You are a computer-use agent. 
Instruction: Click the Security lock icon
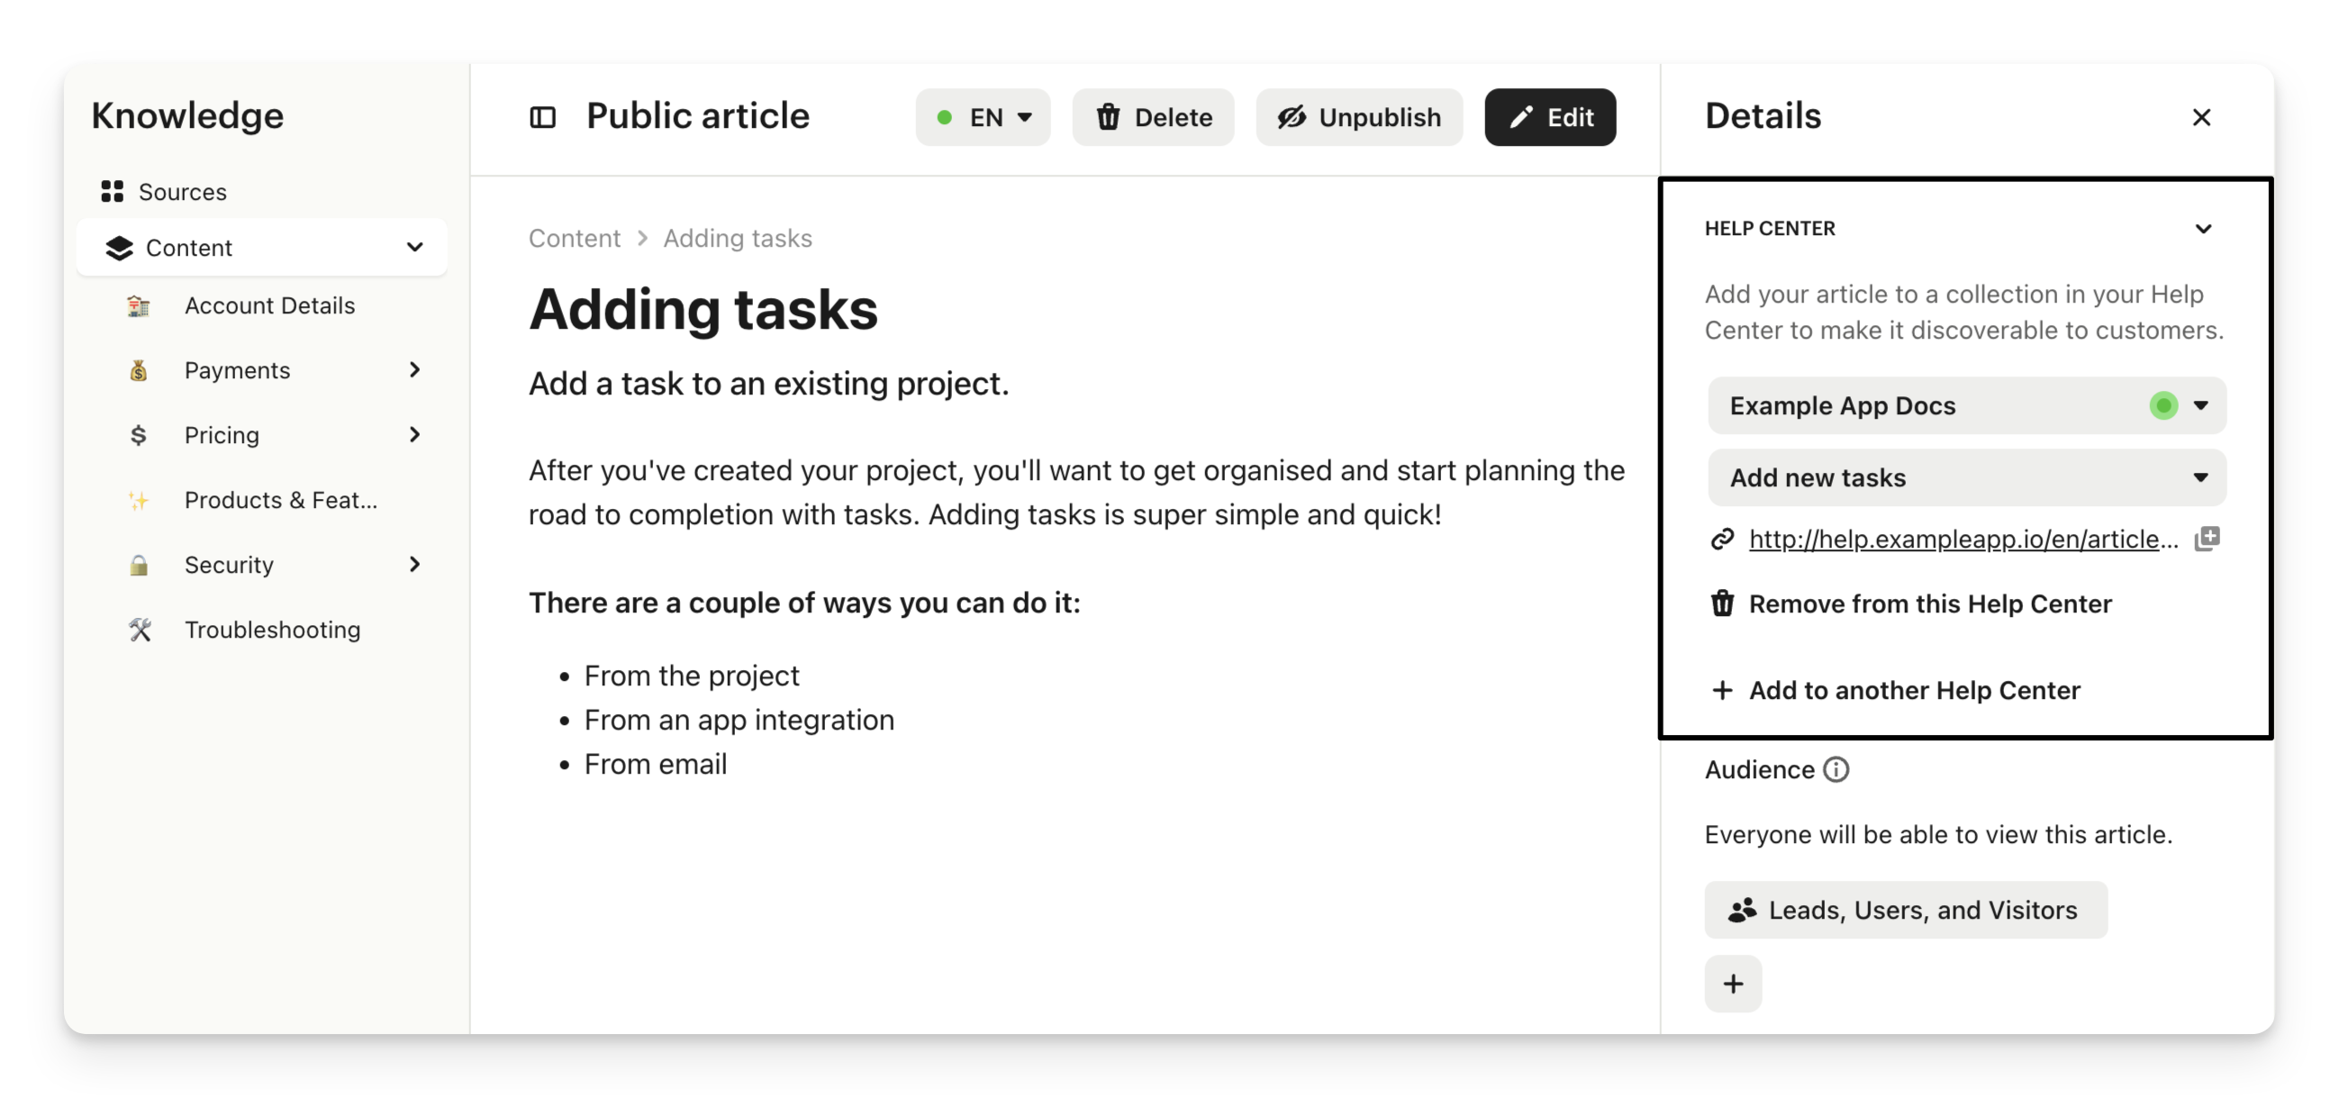139,565
